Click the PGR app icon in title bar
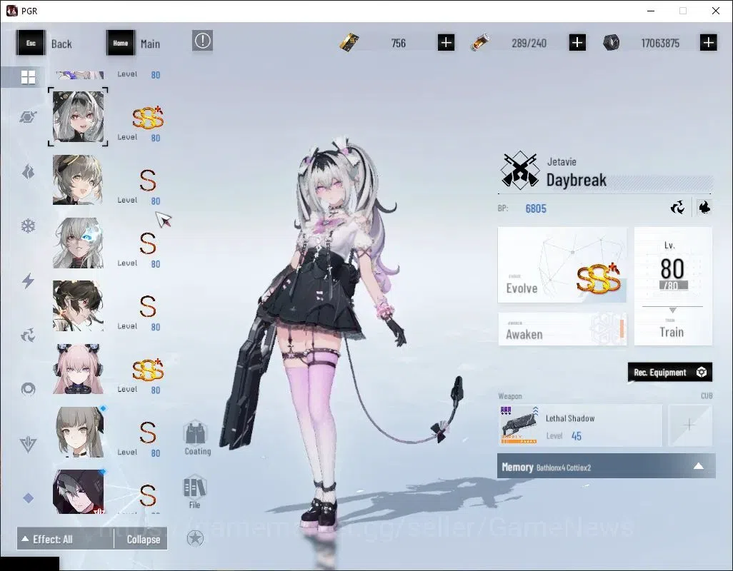Image resolution: width=733 pixels, height=571 pixels. (x=11, y=11)
